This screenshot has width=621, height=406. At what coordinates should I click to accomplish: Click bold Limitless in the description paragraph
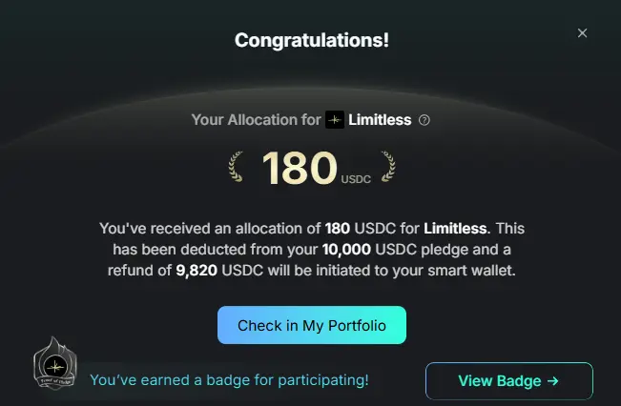[452, 230]
